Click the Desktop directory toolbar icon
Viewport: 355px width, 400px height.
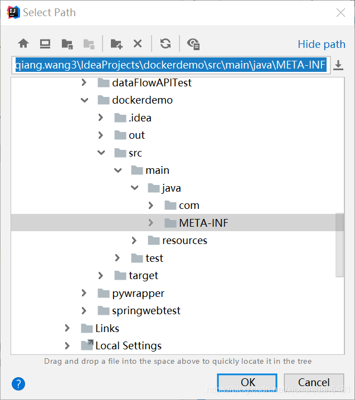pyautogui.click(x=45, y=43)
